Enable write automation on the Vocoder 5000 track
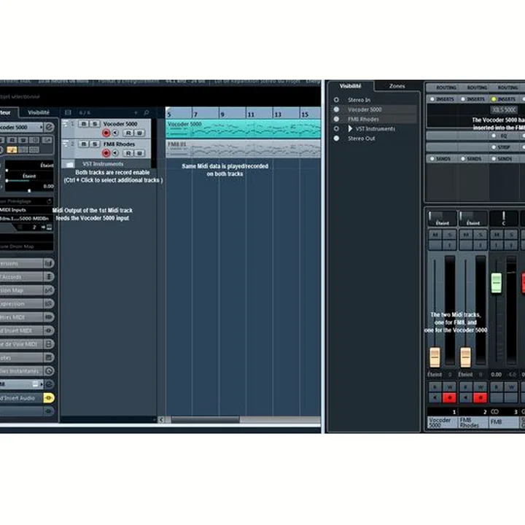525x525 pixels. point(139,133)
